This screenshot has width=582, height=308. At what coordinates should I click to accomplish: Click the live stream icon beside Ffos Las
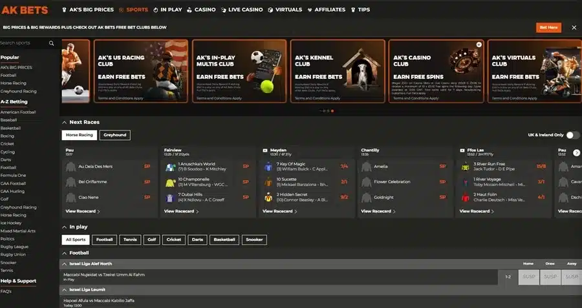pos(462,150)
